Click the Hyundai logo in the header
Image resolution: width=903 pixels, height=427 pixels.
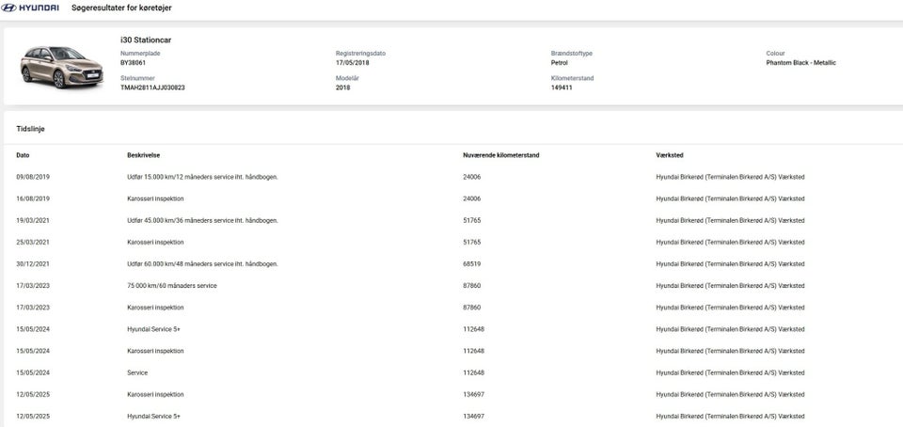(x=32, y=8)
